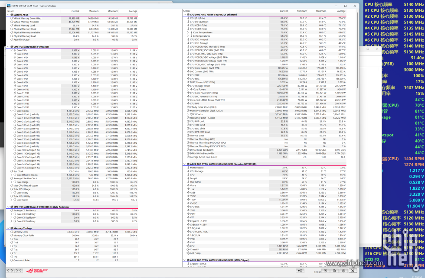Screen dimensions: 425x278
Task: Click the thermometer icon of CPU Die (average)
Action: point(188,22)
